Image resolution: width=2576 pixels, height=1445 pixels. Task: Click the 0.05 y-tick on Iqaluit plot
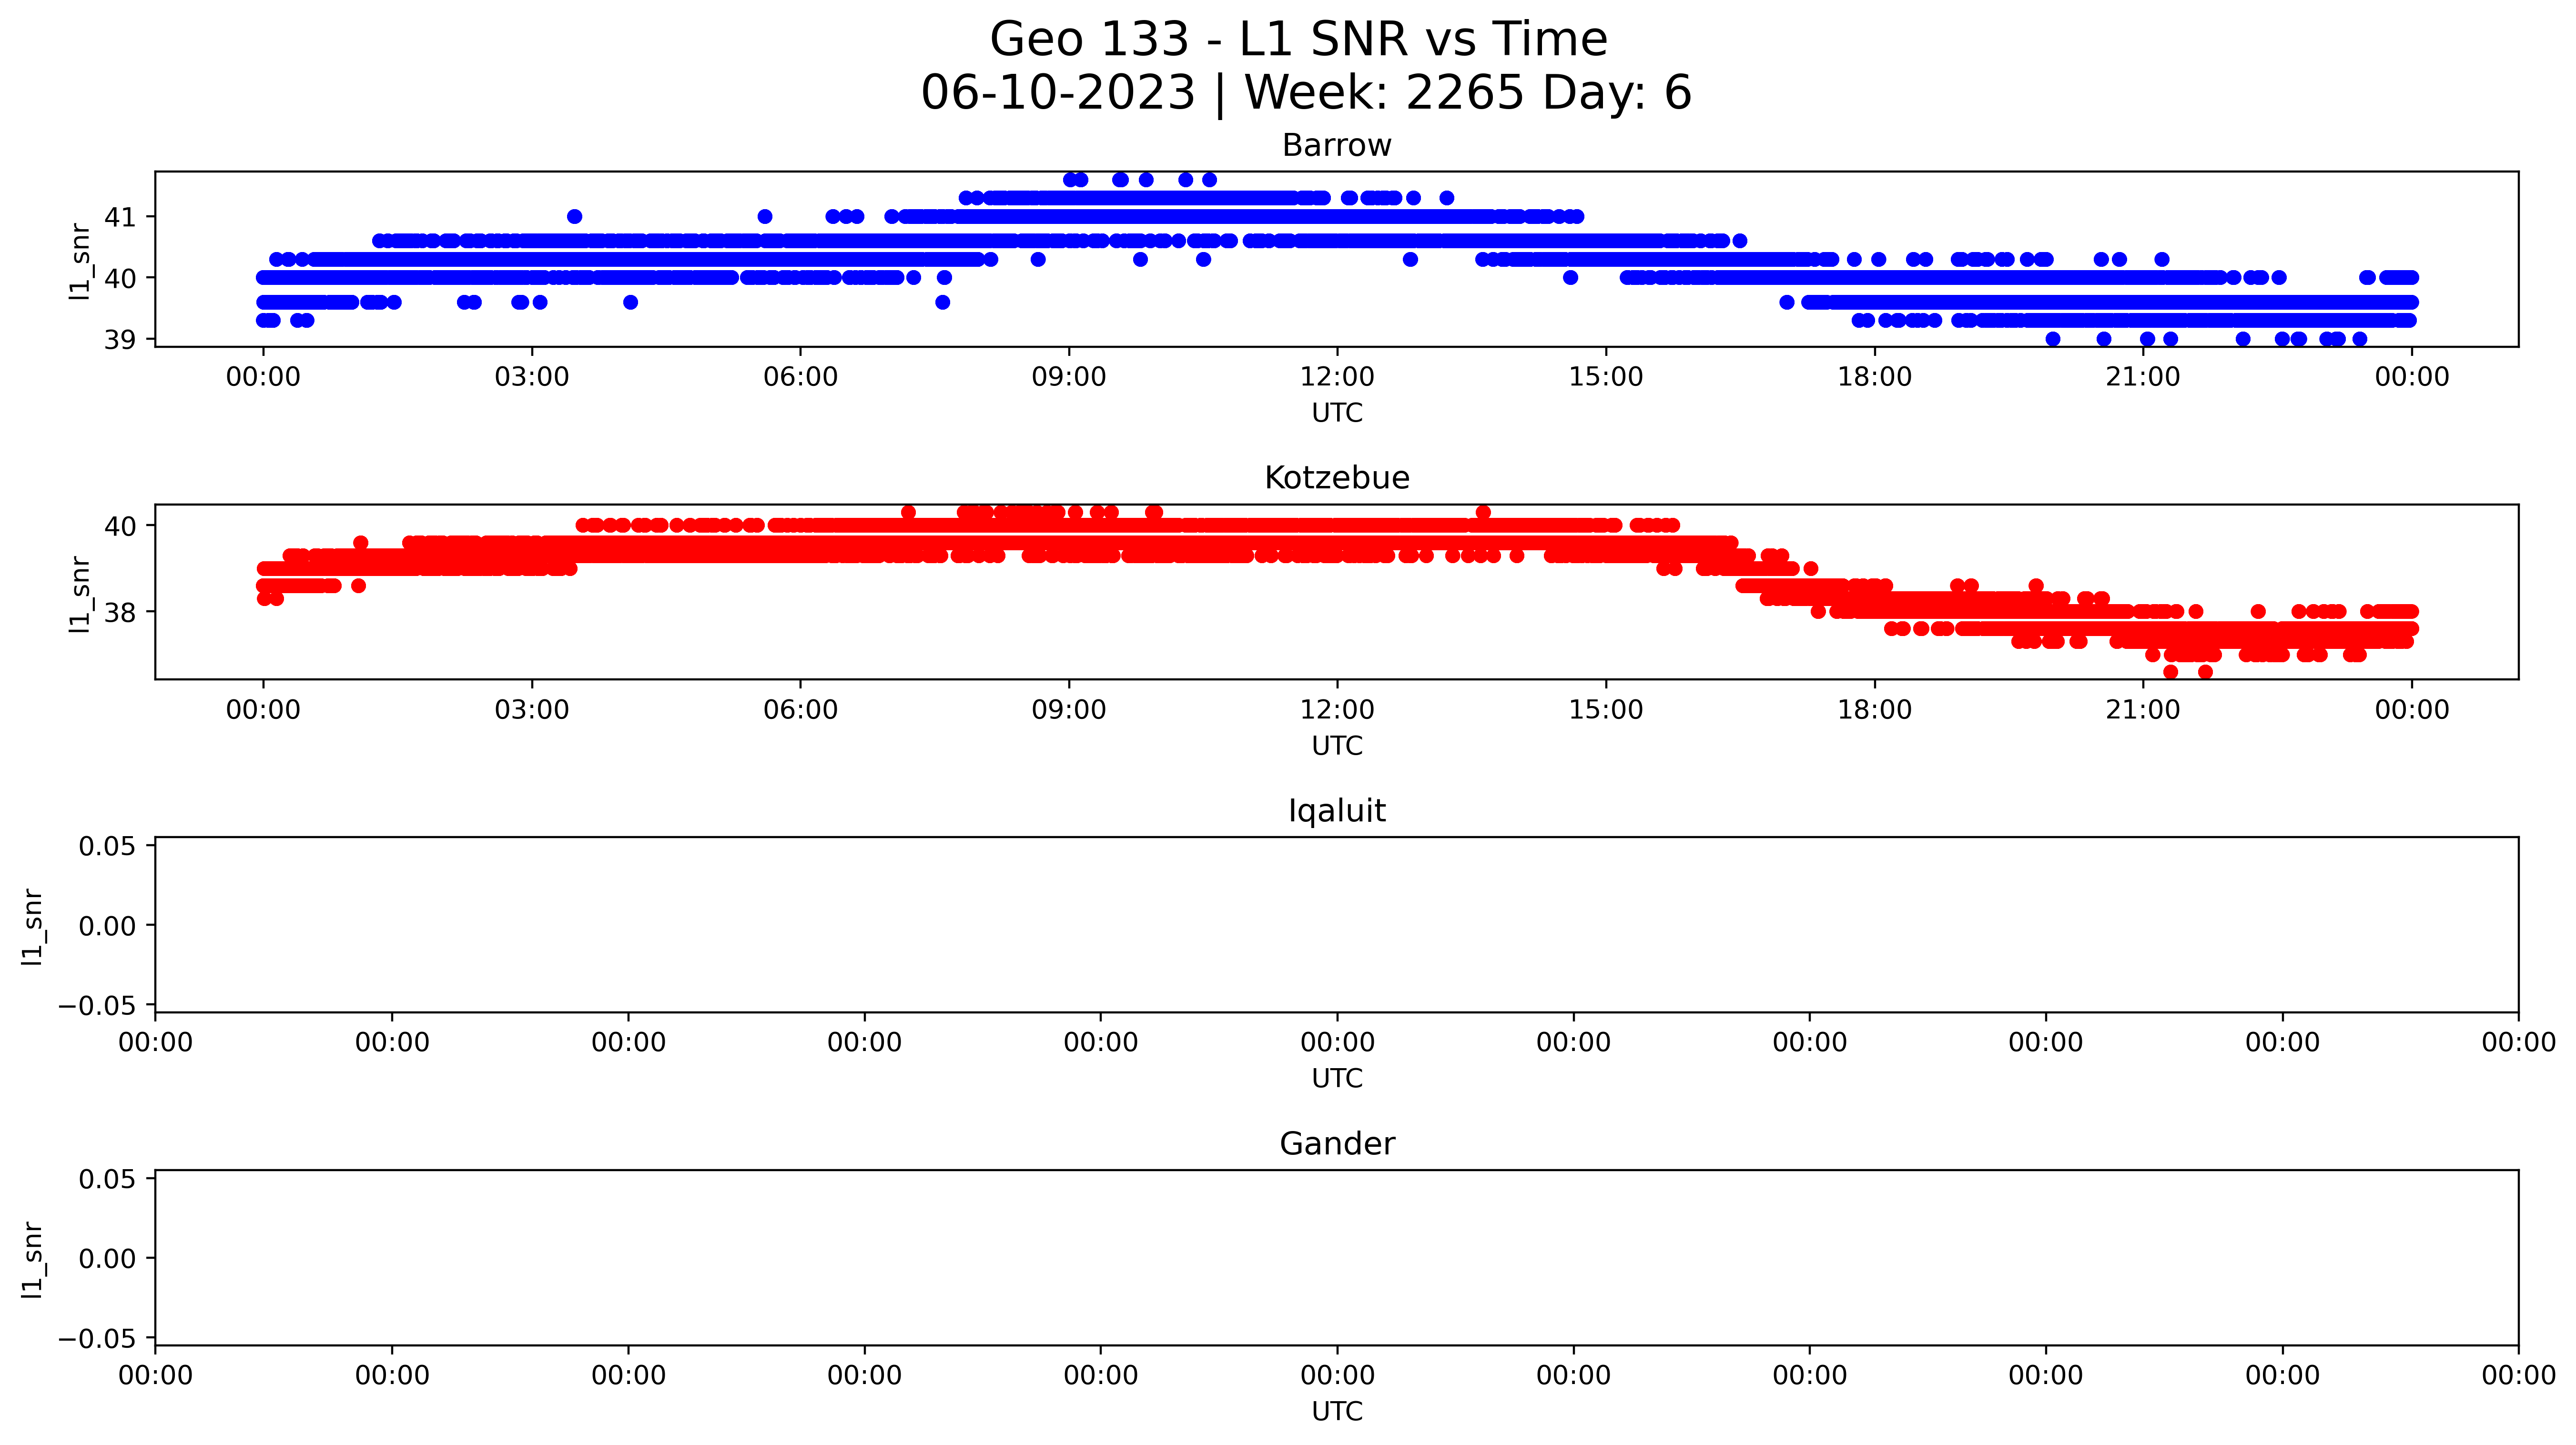tap(108, 847)
